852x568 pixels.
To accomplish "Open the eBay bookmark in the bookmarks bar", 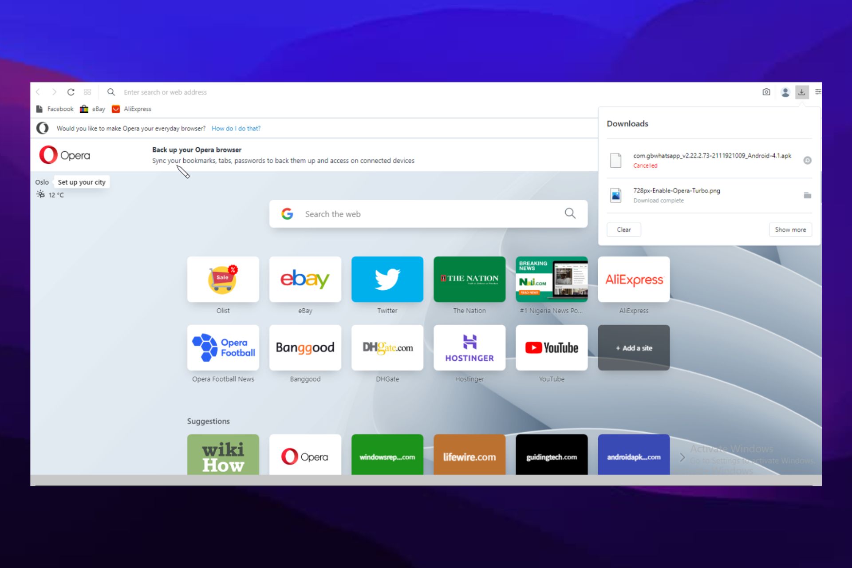I will pos(93,109).
